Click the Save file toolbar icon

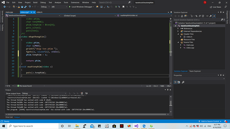22,7
